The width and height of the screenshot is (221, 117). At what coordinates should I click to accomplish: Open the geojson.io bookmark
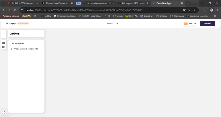[197, 16]
